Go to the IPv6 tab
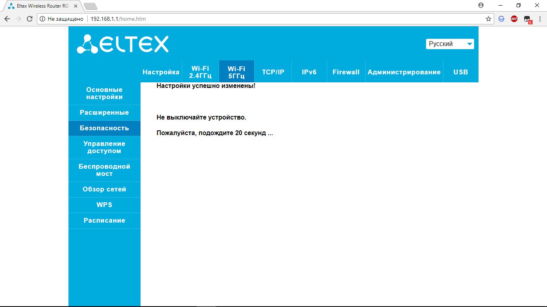 tap(309, 72)
